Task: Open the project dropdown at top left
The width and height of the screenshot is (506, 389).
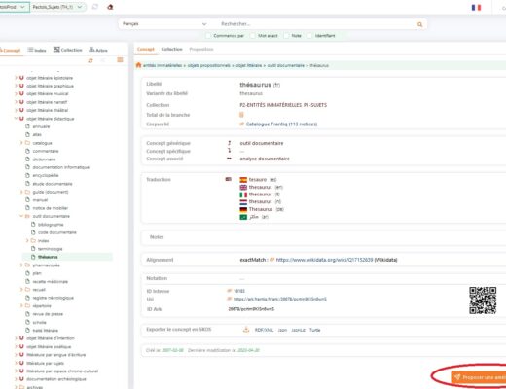Action: coord(15,7)
